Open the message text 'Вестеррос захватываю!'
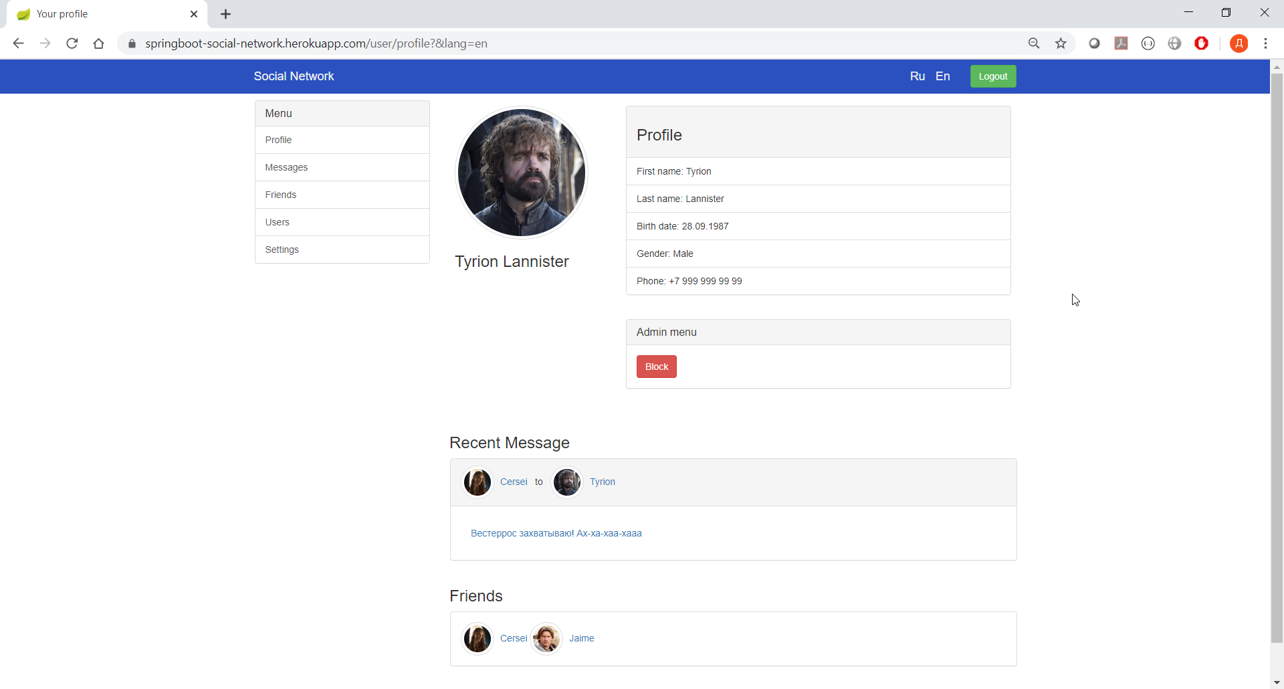Screen dimensions: 1284x689 click(556, 533)
